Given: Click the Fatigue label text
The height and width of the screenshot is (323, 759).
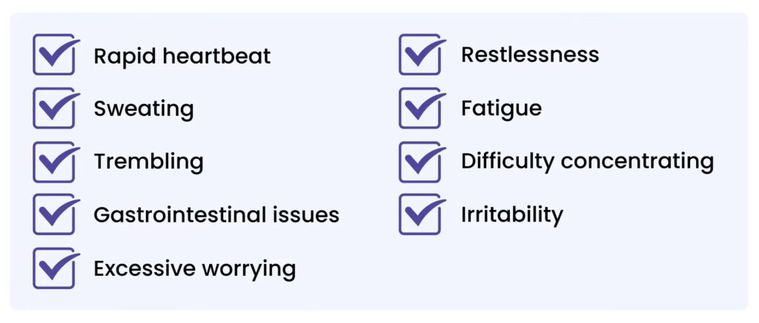Looking at the screenshot, I should (x=501, y=109).
